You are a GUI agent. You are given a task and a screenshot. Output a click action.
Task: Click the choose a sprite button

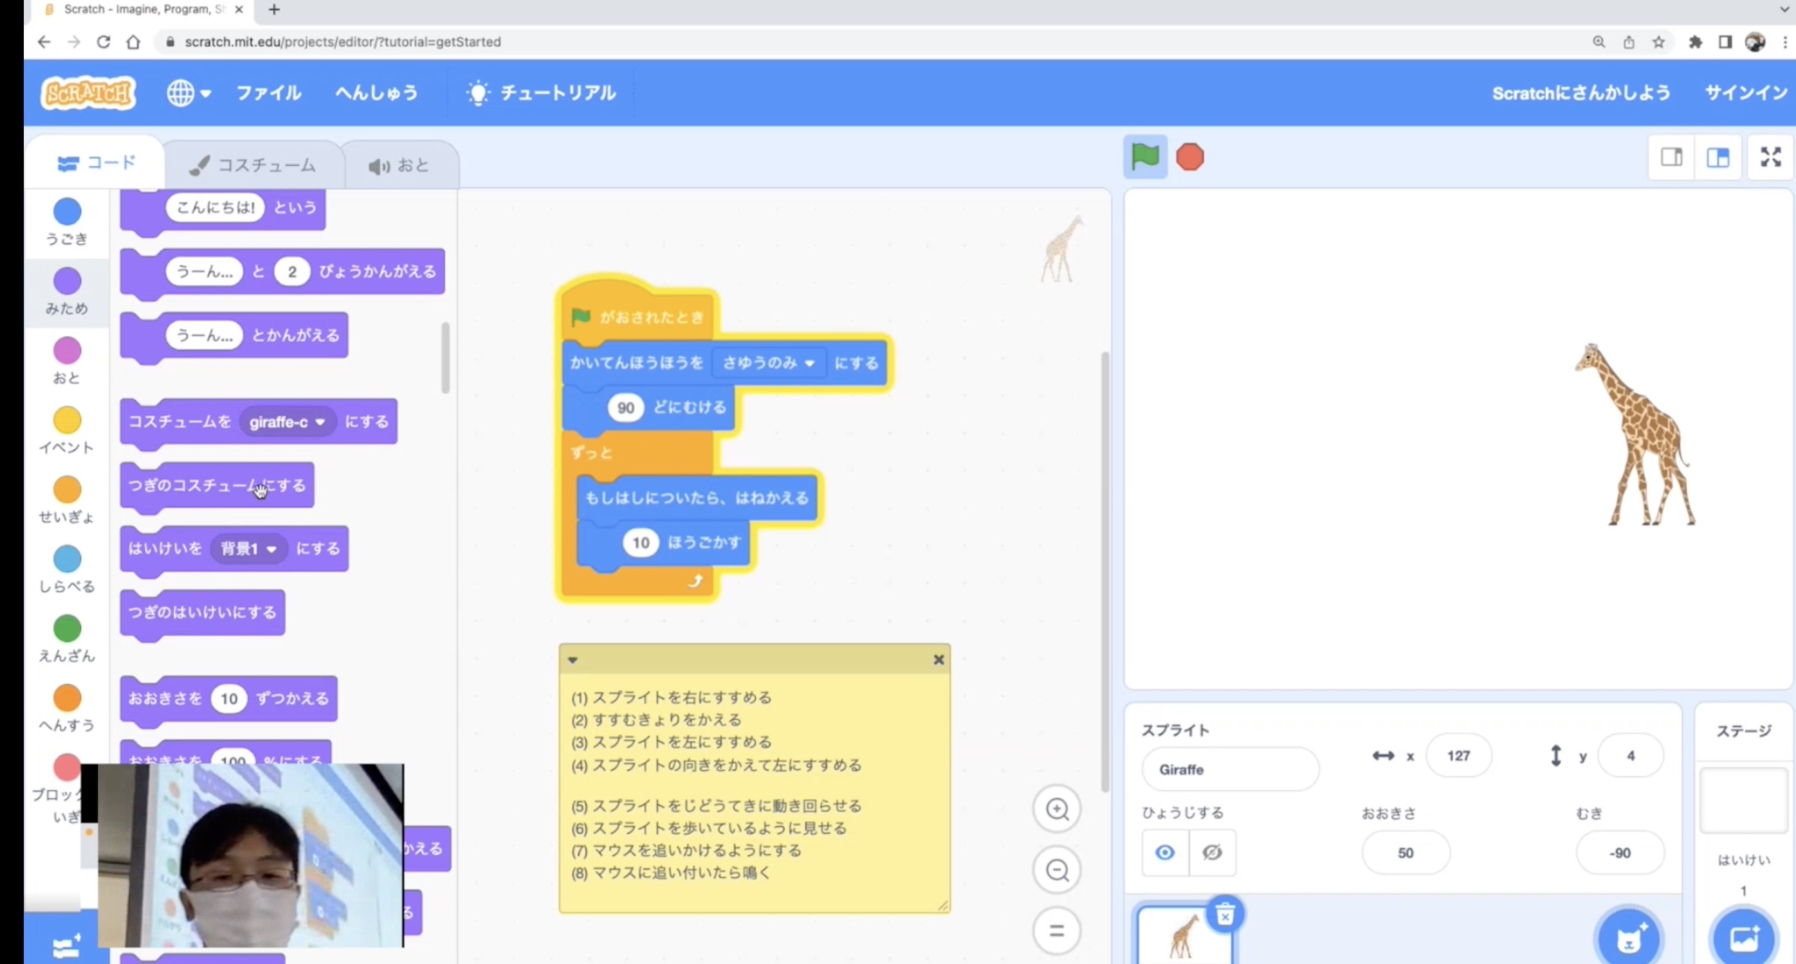(x=1629, y=938)
